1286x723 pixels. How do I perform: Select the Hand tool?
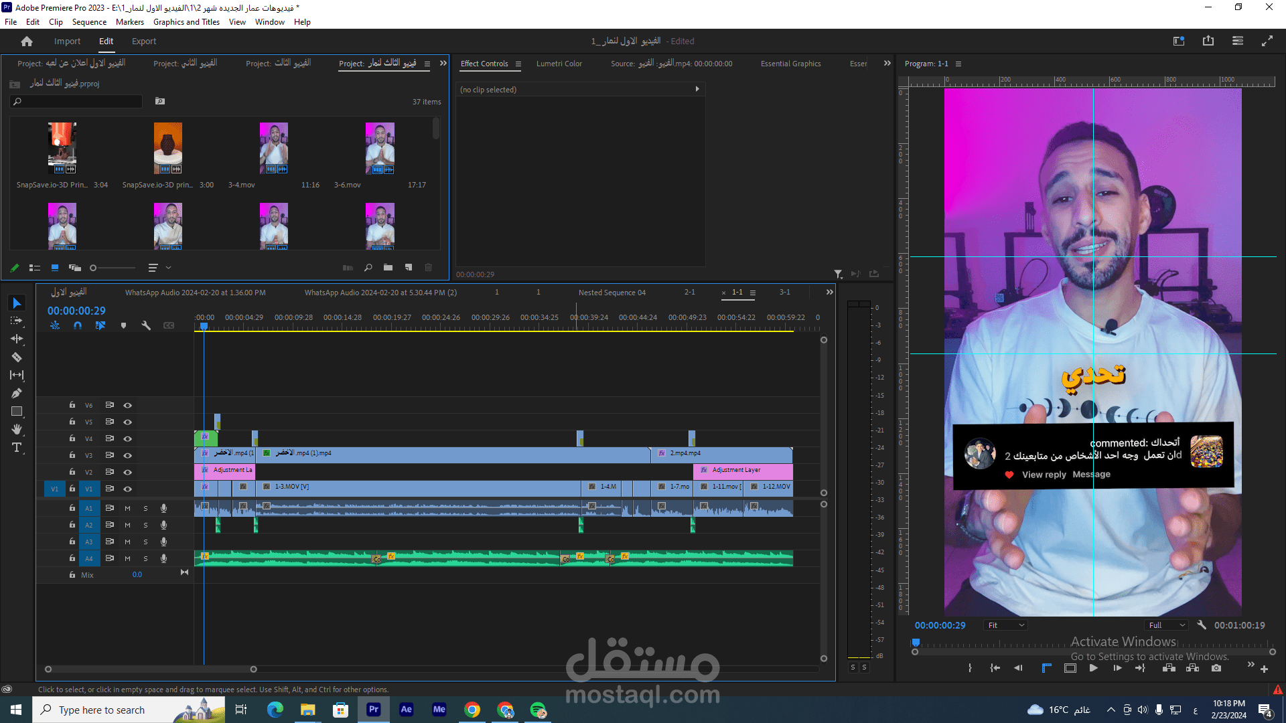click(17, 429)
